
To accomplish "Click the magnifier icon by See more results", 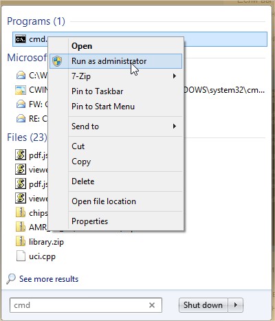I will [11, 278].
